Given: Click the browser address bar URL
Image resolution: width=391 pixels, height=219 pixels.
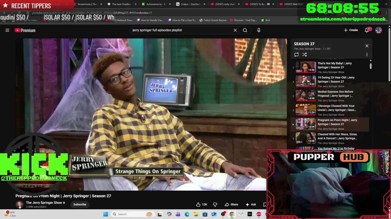Looking at the screenshot, I should 92,13.
